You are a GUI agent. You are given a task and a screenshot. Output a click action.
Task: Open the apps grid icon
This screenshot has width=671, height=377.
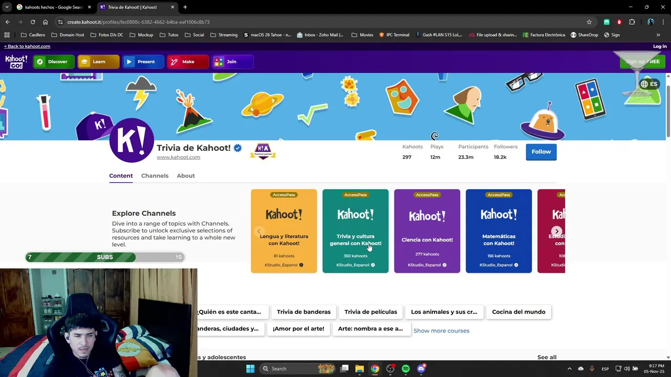point(7,35)
